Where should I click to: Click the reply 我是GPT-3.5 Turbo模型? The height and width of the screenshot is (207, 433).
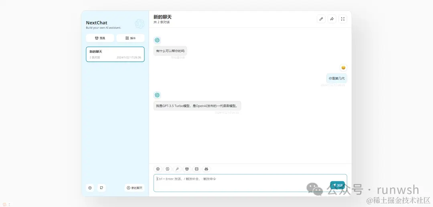pyautogui.click(x=197, y=106)
